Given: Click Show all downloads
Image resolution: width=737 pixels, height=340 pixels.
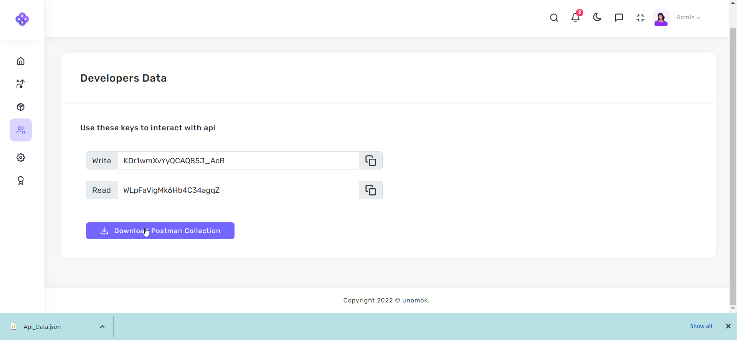Looking at the screenshot, I should [701, 326].
